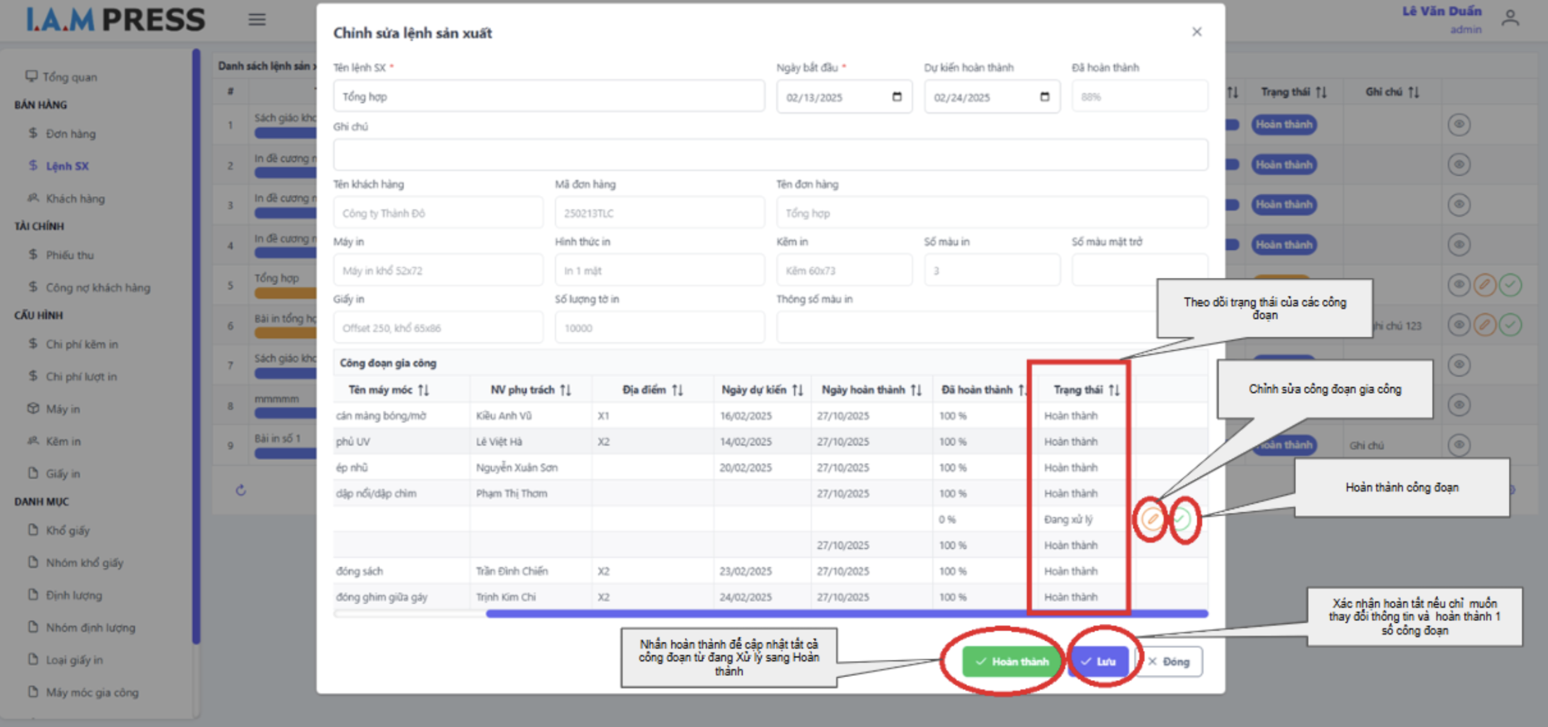Click the orange edit pencil on Đang xử lý row
The image size is (1548, 727).
[x=1151, y=519]
